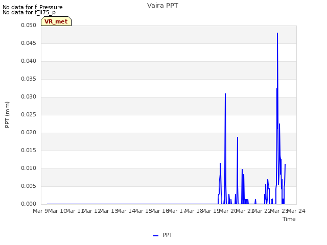This screenshot has width=327, height=245.
Task: Click the Time x-axis label
Action: pos(289,219)
